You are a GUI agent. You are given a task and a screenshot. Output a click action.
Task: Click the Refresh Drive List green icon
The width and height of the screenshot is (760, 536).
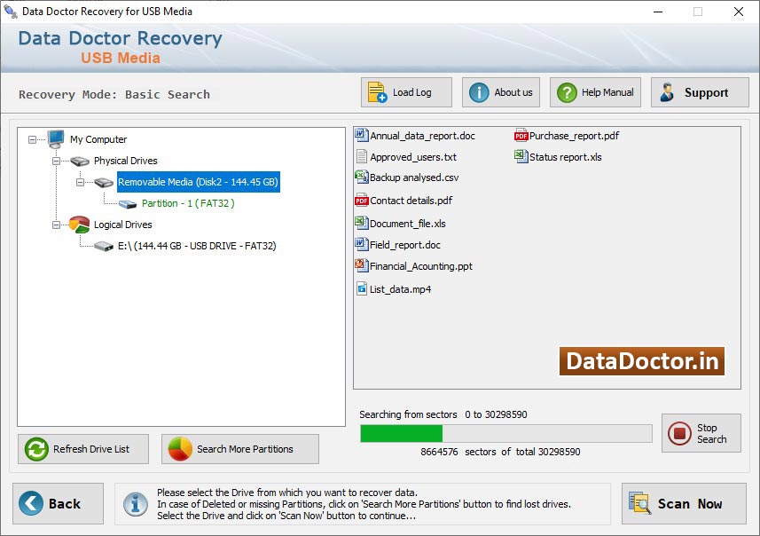pos(37,449)
